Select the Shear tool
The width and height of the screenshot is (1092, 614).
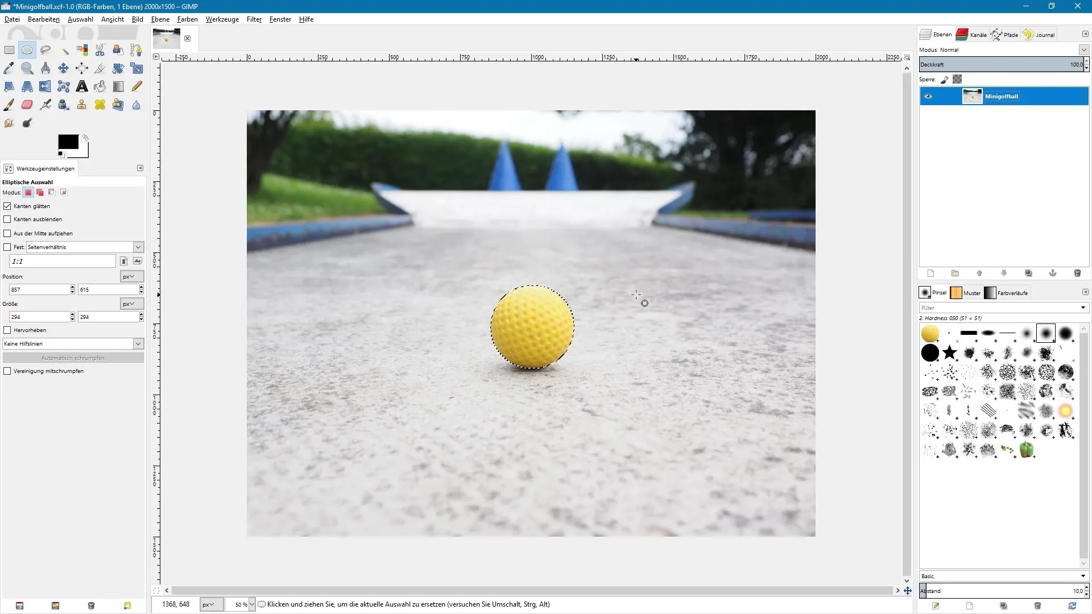click(9, 86)
